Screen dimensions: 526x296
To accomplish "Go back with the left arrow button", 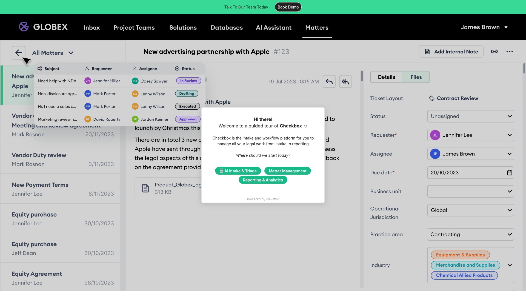I will pyautogui.click(x=19, y=53).
